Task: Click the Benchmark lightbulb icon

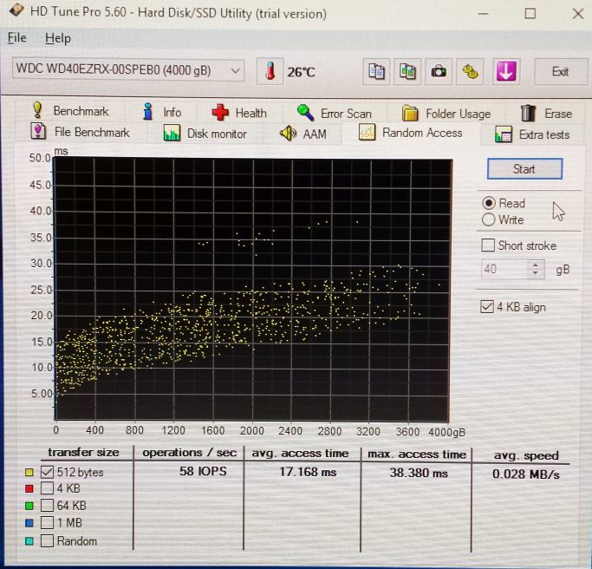Action: (x=37, y=110)
